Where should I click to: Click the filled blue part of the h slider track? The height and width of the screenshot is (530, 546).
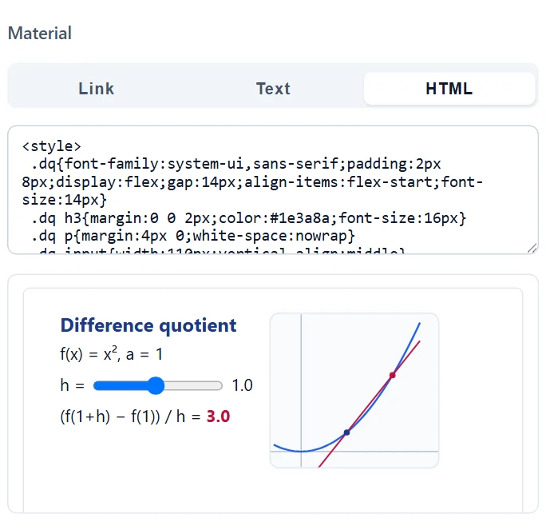click(120, 385)
